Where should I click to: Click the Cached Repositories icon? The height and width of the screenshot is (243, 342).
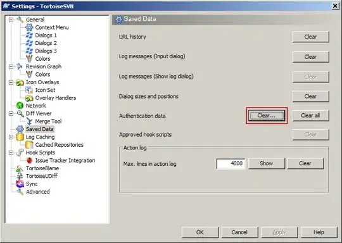(29, 145)
